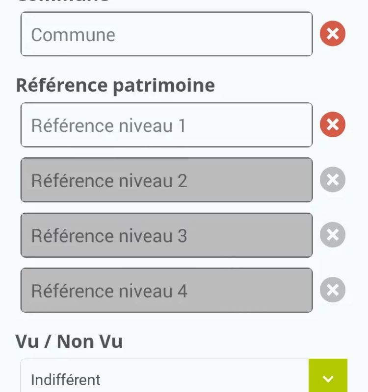
Task: Click the partially visible Commune heading at top
Action: [63, 1]
